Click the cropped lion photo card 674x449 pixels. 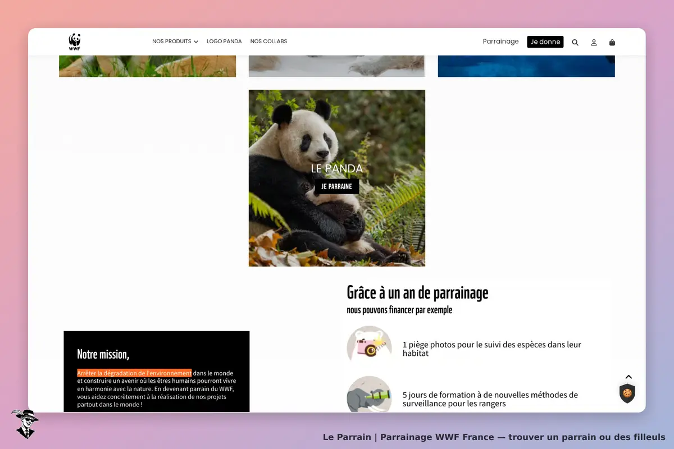coord(147,66)
